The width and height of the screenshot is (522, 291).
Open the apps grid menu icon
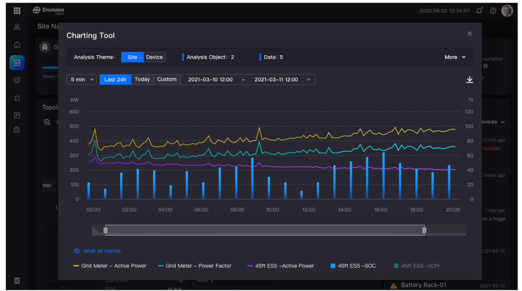click(x=17, y=11)
